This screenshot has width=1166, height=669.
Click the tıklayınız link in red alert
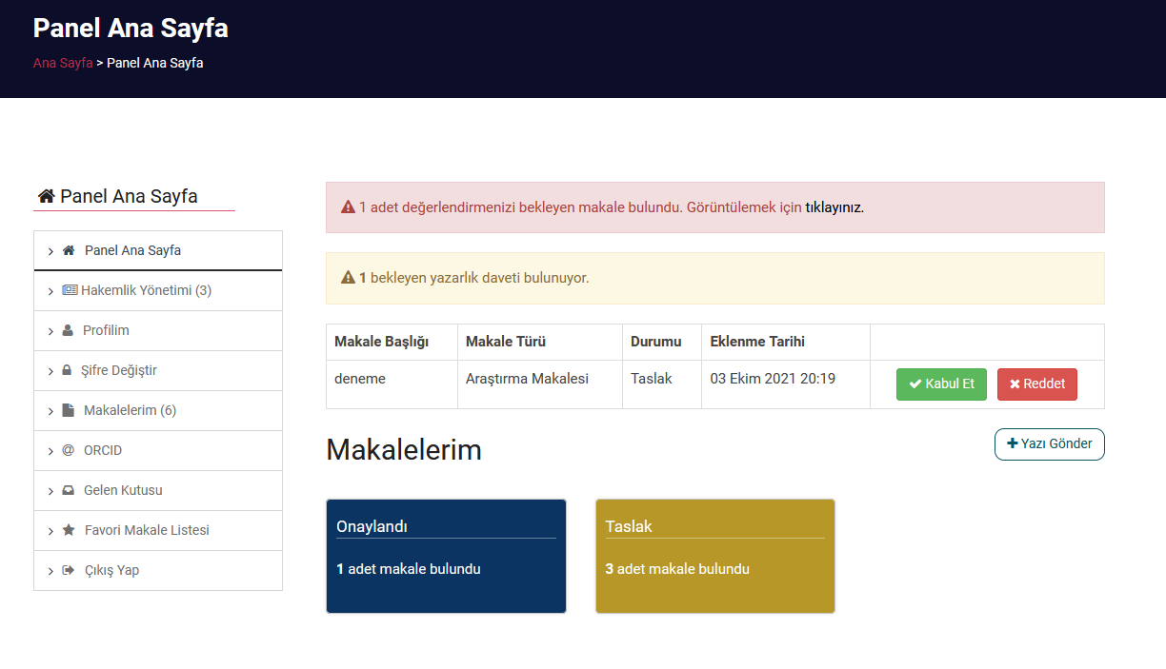[x=834, y=207]
